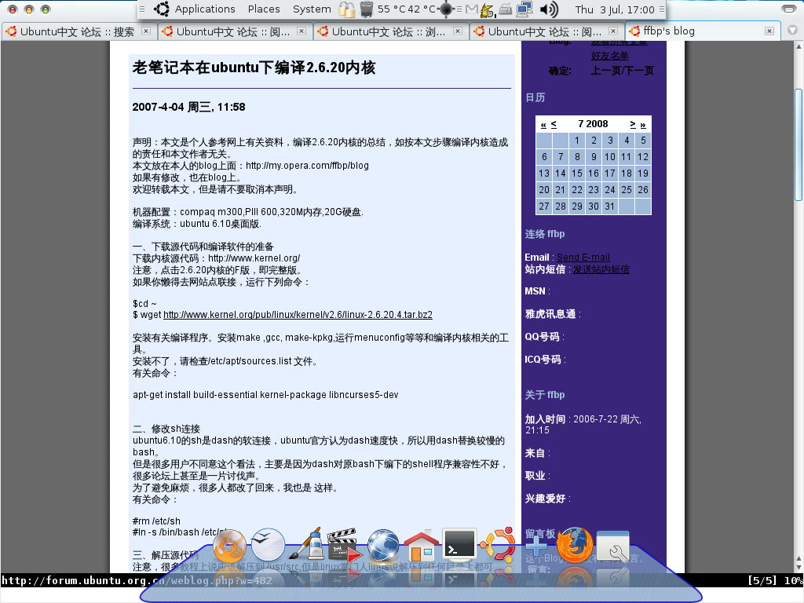Open the mail envelope icon in the panel
804x603 pixels.
click(472, 9)
